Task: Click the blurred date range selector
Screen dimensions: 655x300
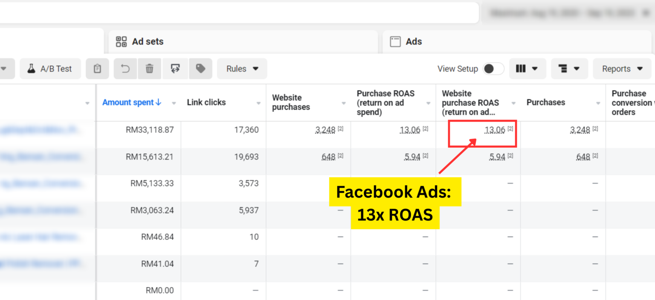Action: 567,13
